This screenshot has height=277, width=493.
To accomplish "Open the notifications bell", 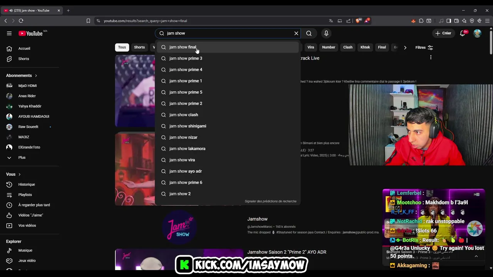I will click(463, 33).
